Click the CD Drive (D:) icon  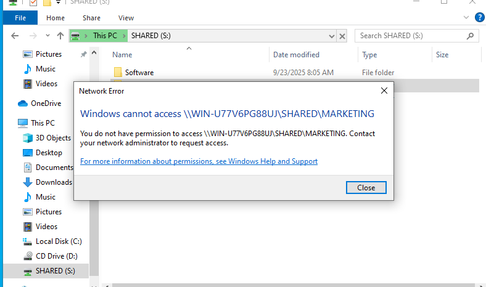(x=28, y=256)
